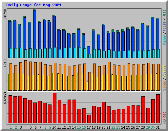Select the red KBytes bar for day 28
168x131 pixels.
point(143,110)
